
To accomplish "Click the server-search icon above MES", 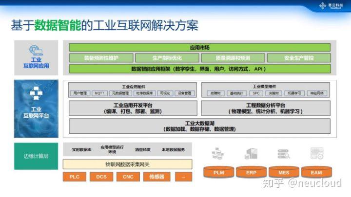I will click(x=284, y=154).
